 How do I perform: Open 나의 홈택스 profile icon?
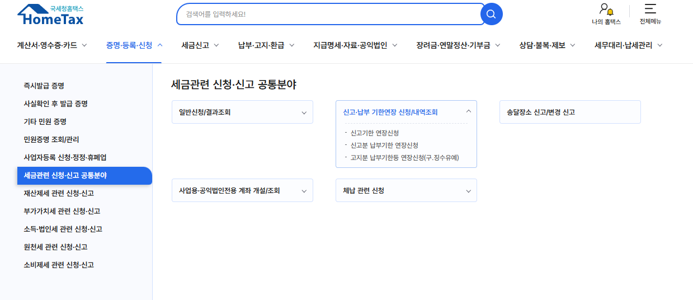pos(606,15)
